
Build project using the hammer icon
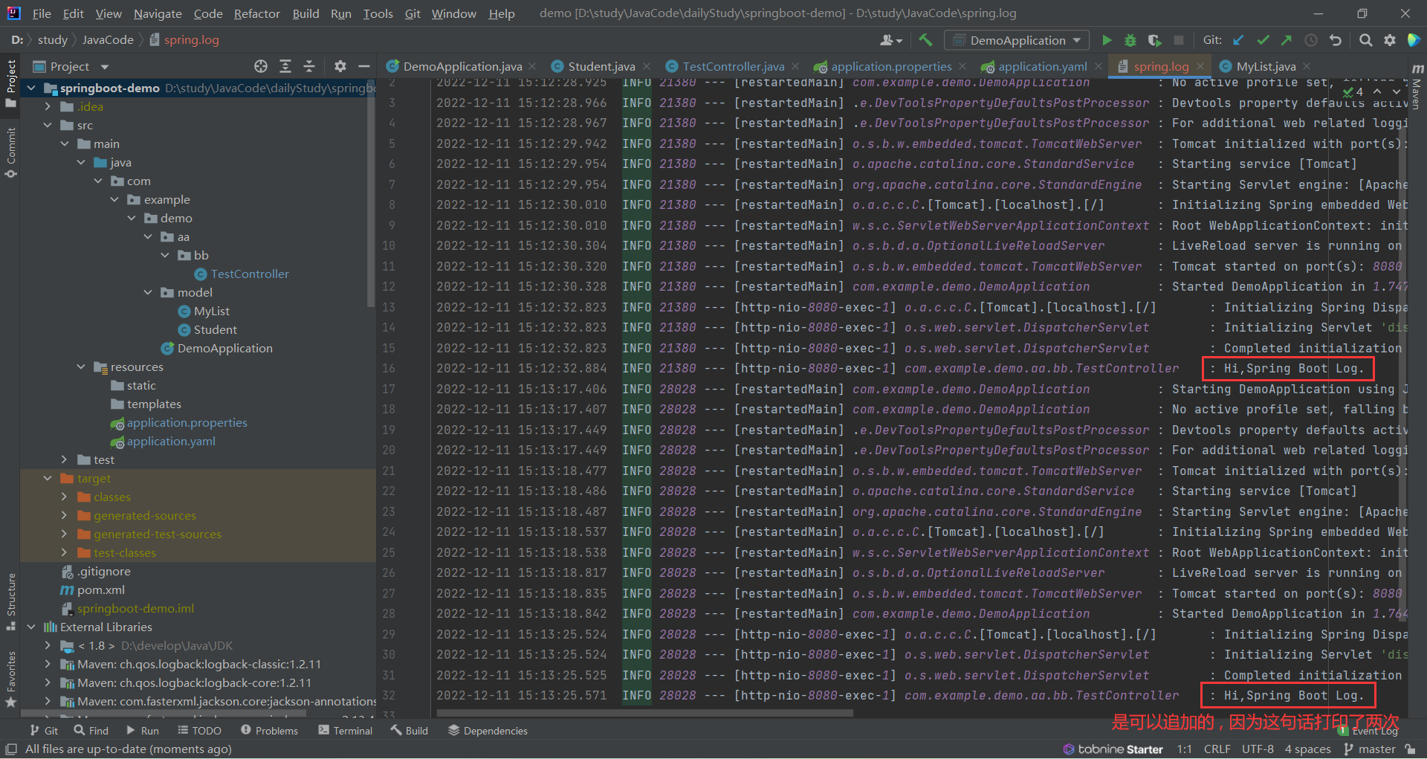(925, 40)
